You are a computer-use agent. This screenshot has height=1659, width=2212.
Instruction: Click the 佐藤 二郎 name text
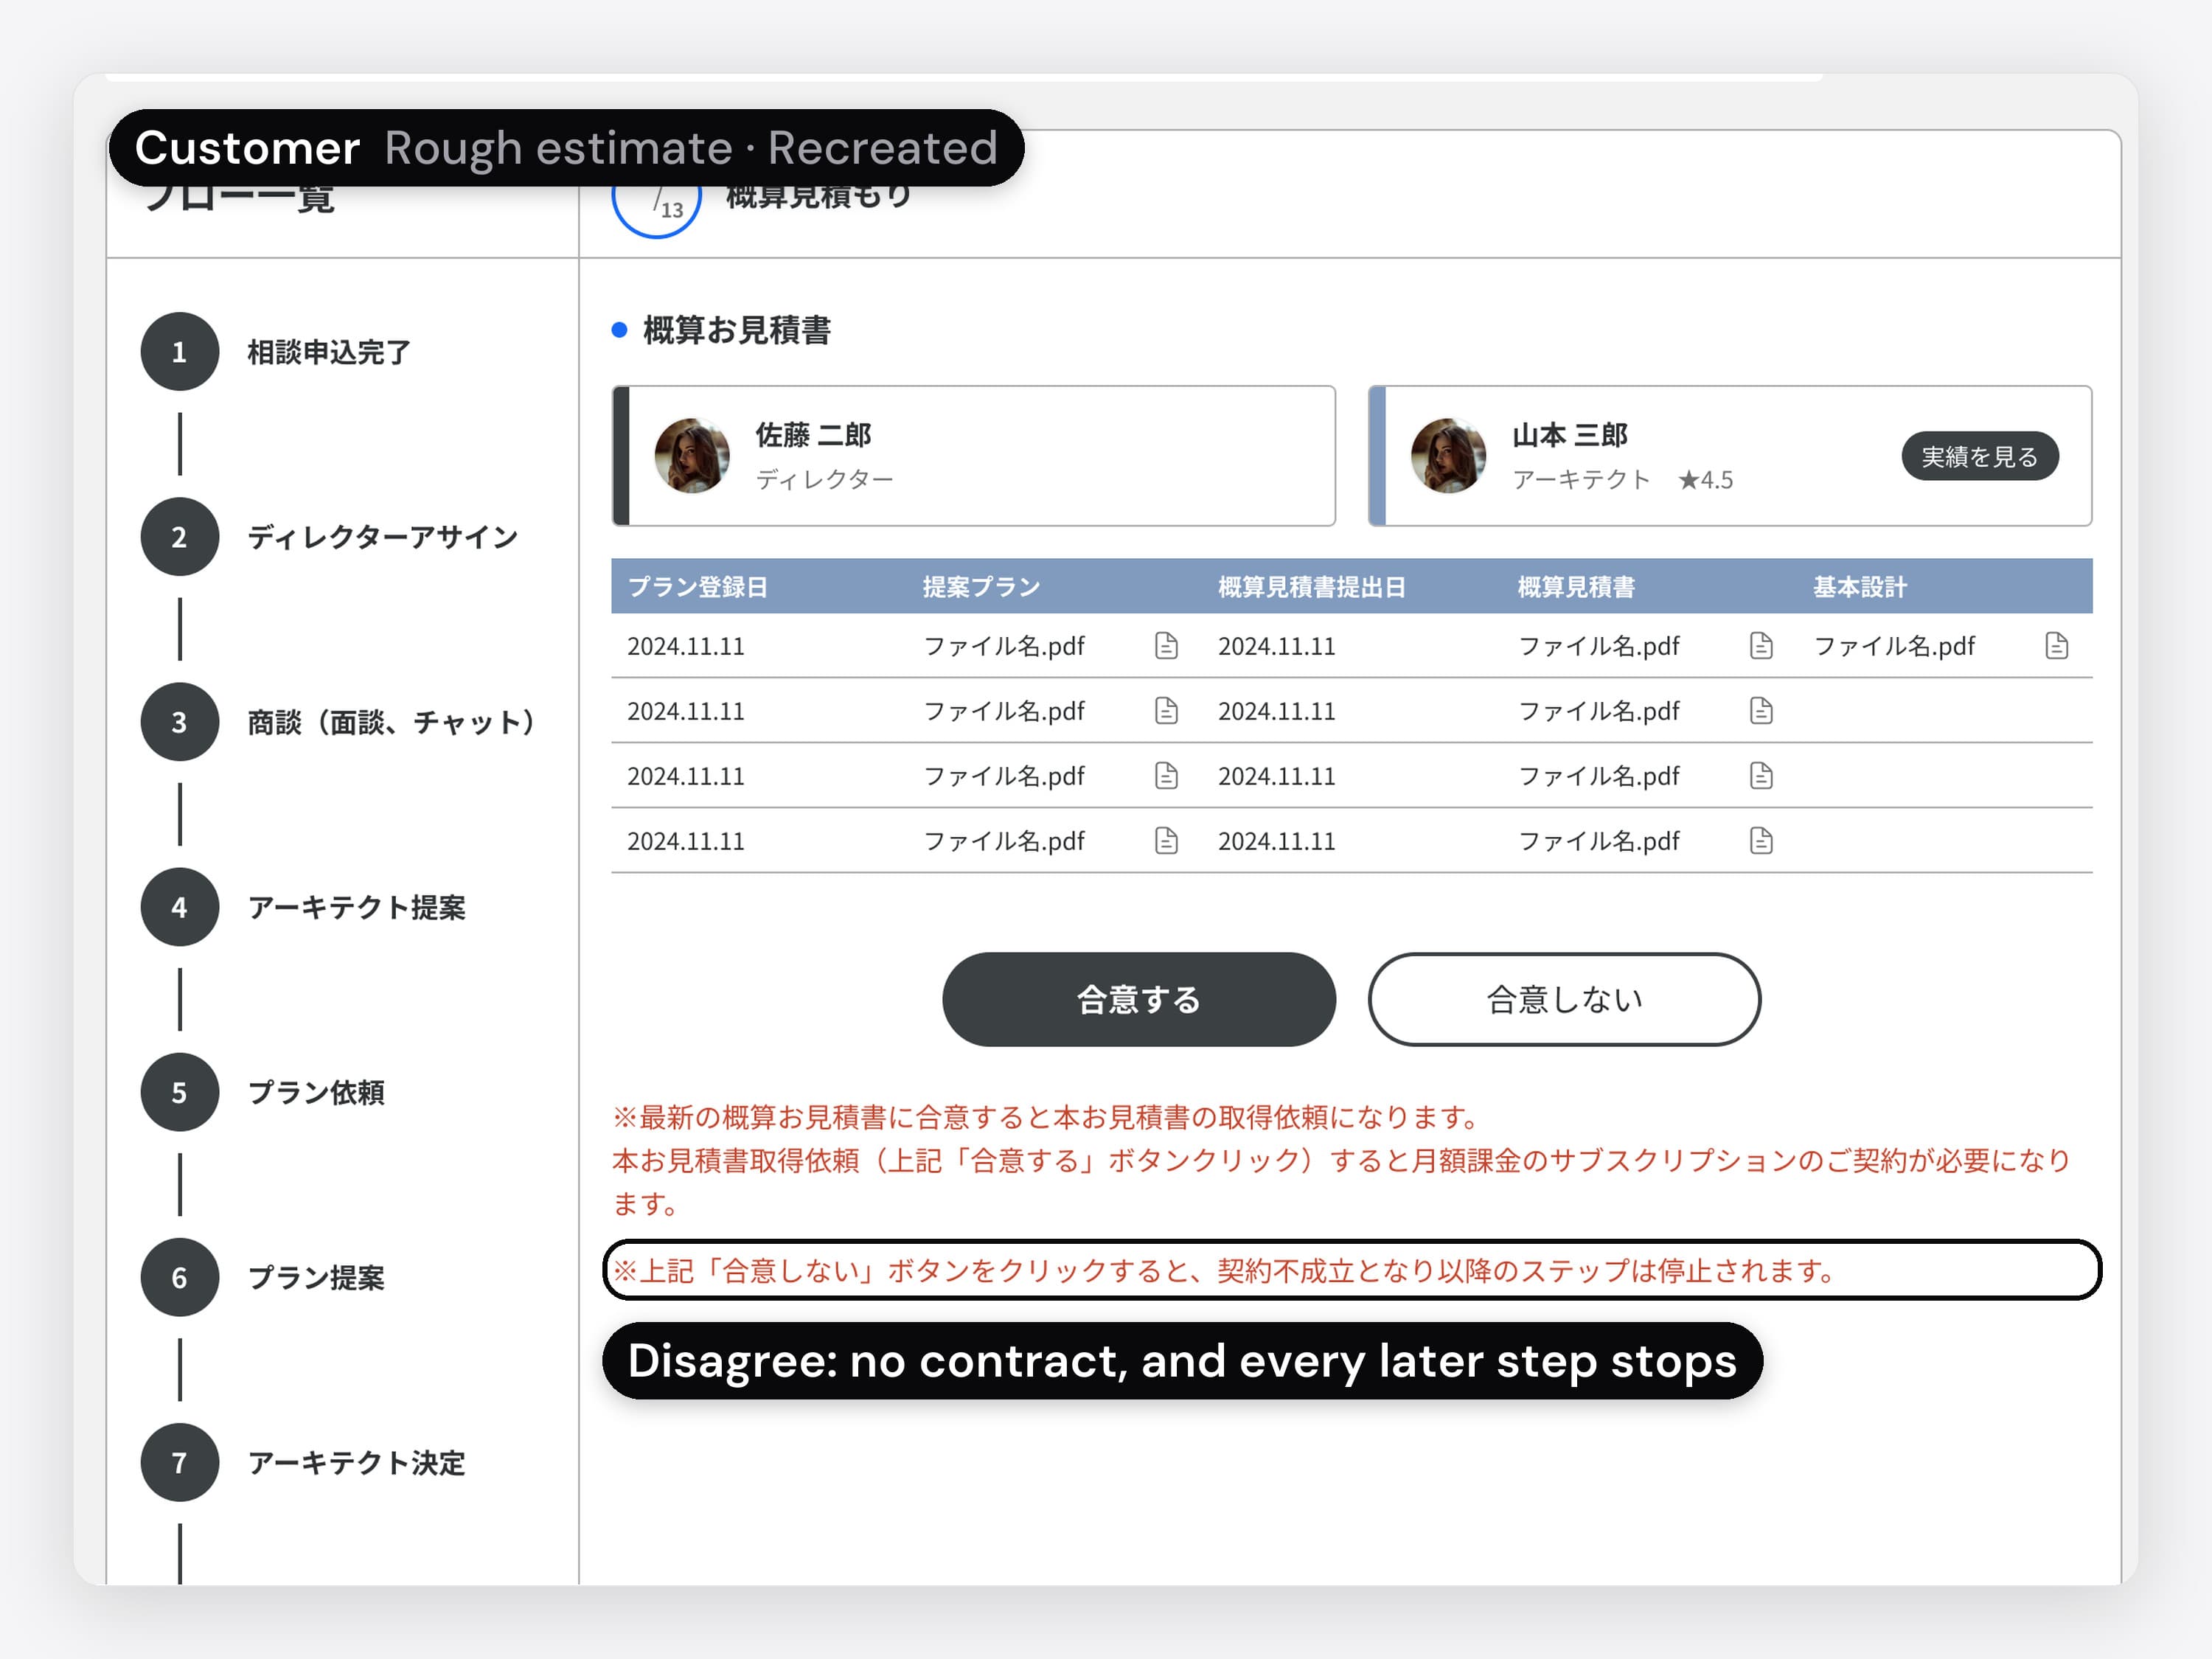pos(813,435)
